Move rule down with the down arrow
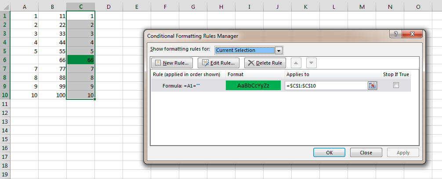The width and height of the screenshot is (442, 179). 311,63
